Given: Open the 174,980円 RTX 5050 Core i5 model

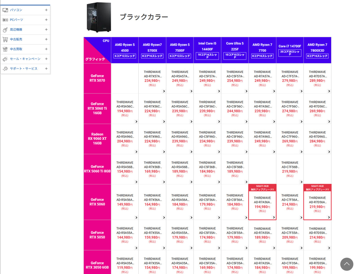Looking at the screenshot, I should coord(207,235).
